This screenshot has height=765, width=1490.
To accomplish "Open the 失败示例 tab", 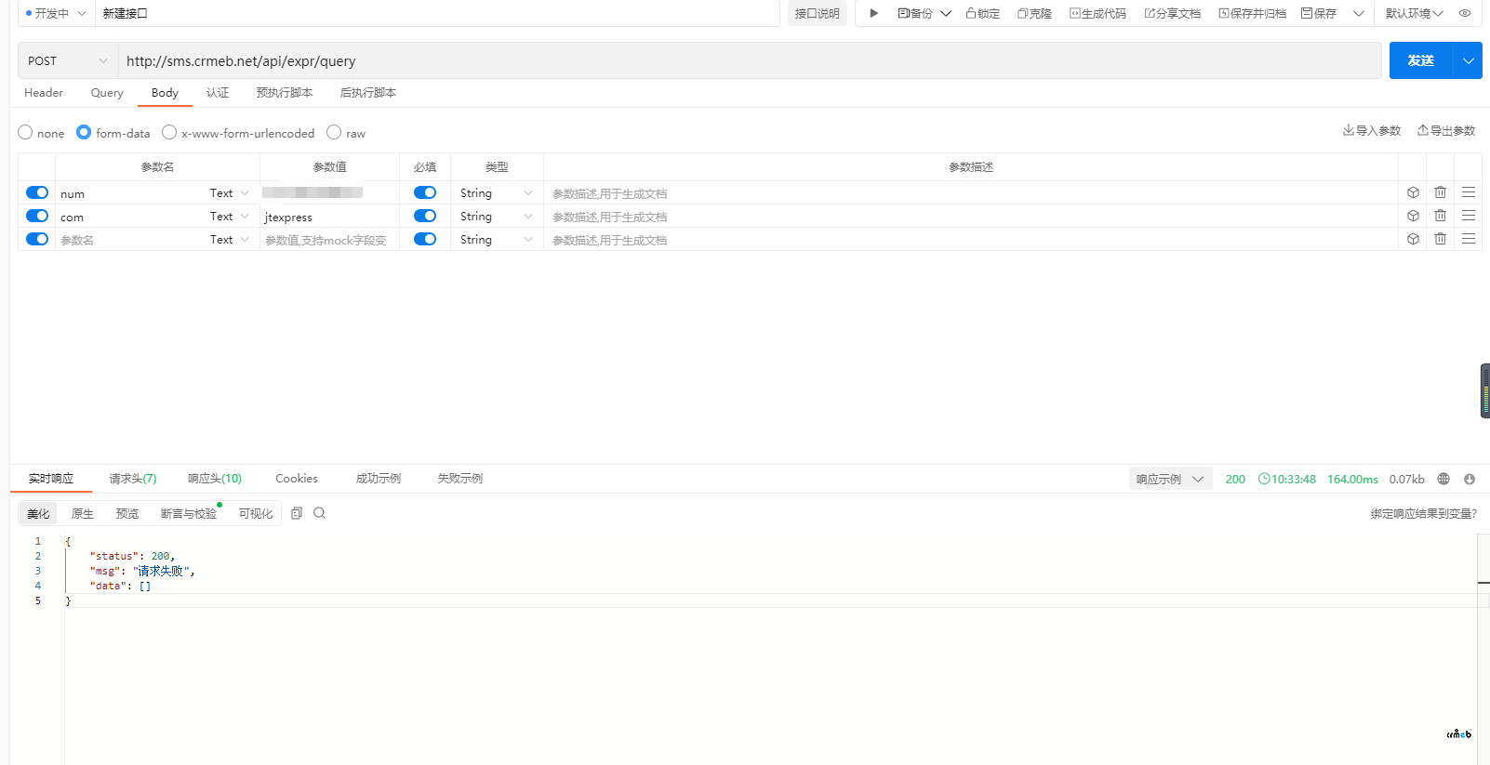I will [x=460, y=479].
